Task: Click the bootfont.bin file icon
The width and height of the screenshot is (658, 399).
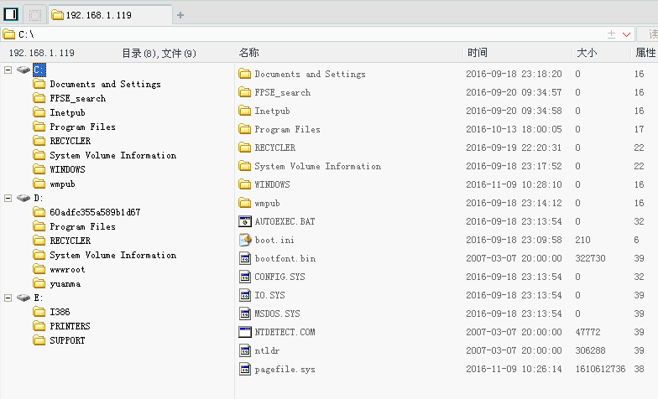Action: (245, 258)
